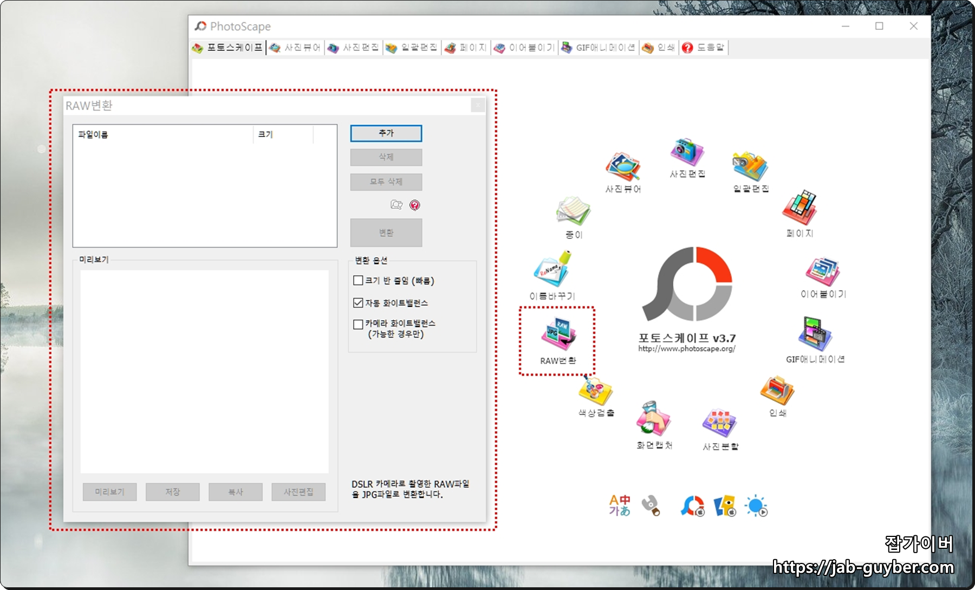The width and height of the screenshot is (975, 590).
Task: Switch to the 사진편집 tab
Action: 354,48
